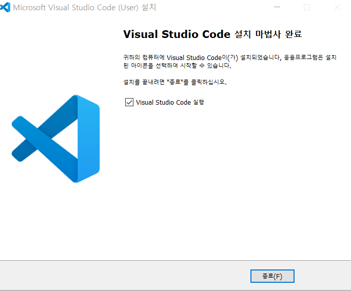Click the paragraph starting '귀하의 컴퓨터에 Visual Studio Code'

point(230,62)
